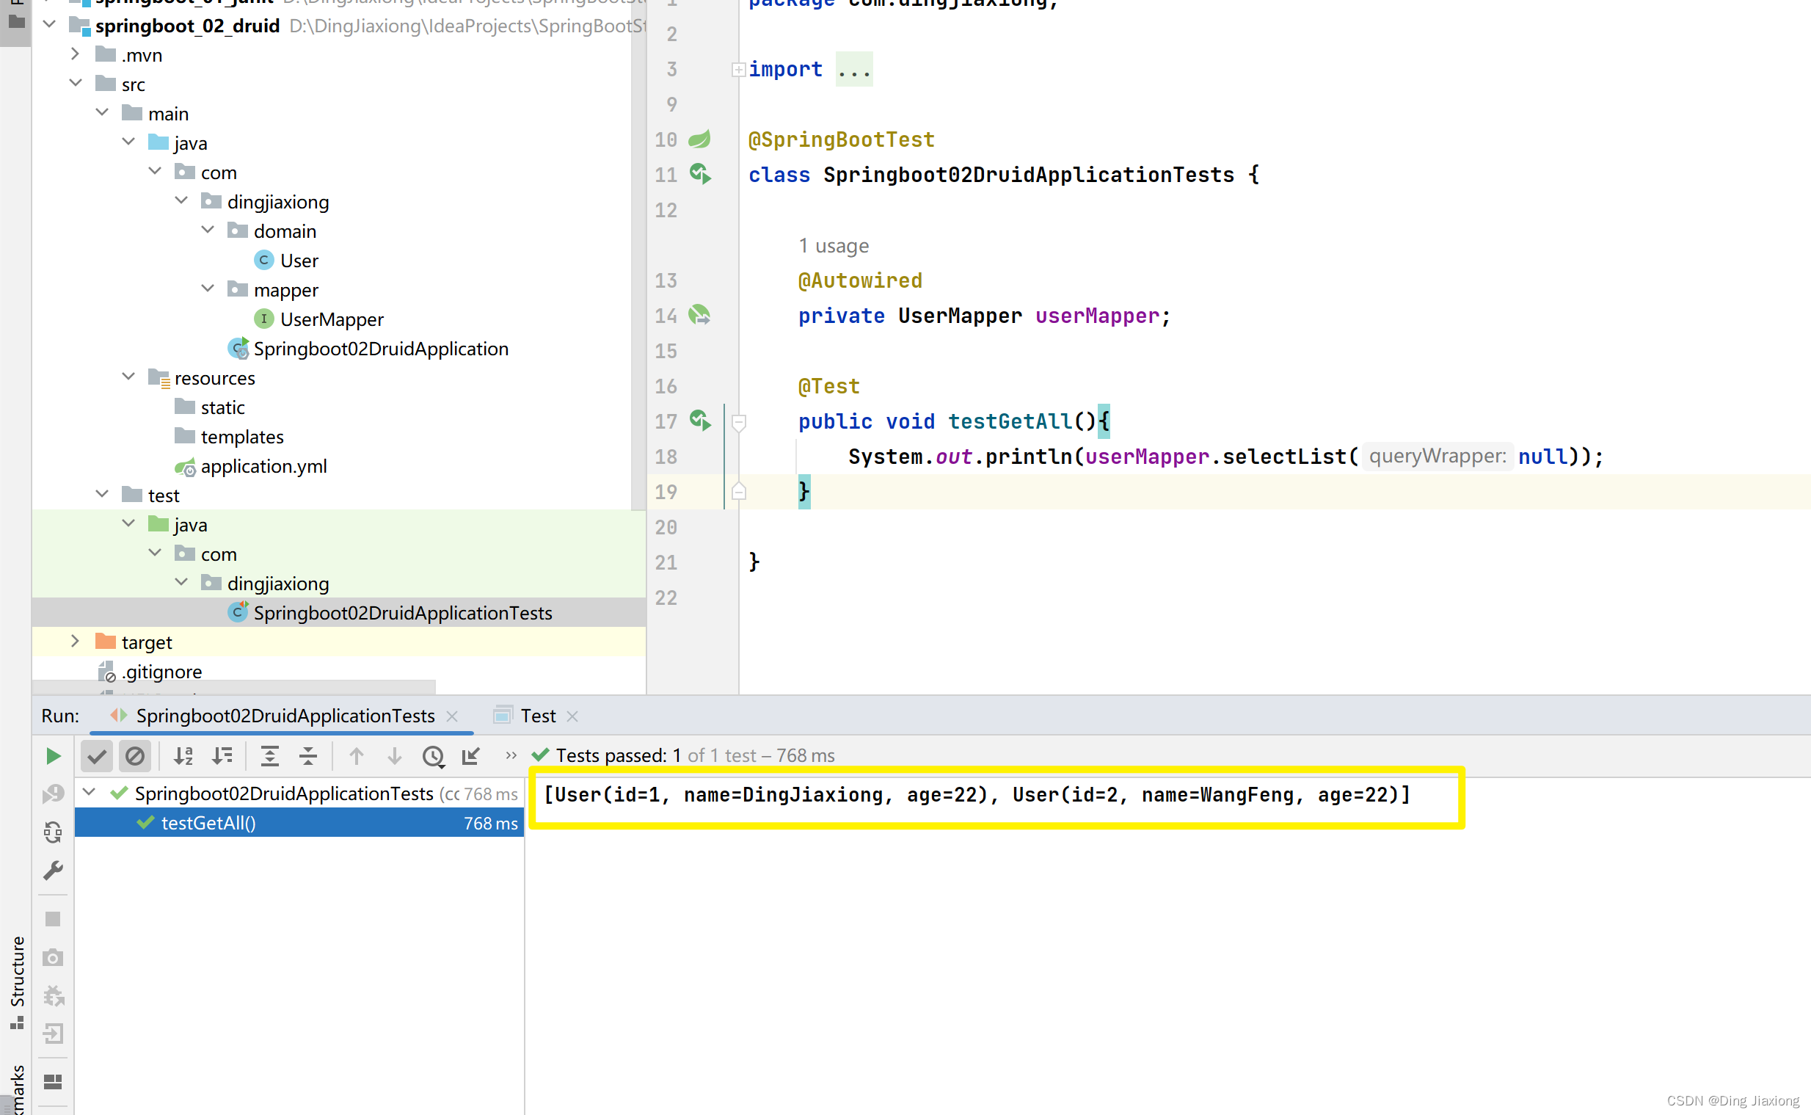
Task: Click run gutter icon beside testGetAll method
Action: tap(699, 421)
